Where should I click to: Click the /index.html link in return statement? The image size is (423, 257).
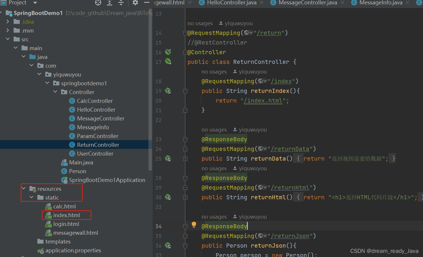pos(263,101)
